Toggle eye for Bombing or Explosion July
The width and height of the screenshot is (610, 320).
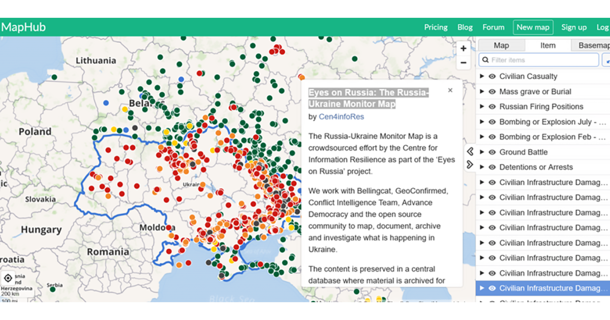[492, 122]
